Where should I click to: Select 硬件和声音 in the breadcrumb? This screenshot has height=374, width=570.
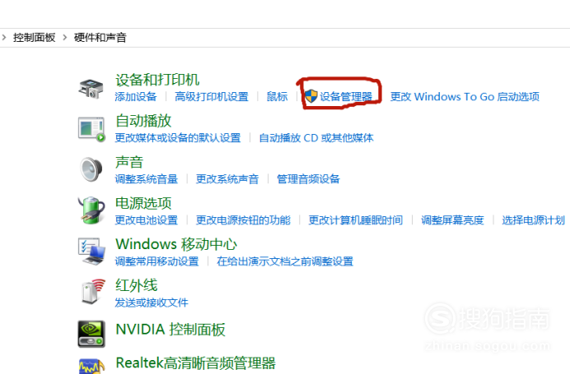100,37
